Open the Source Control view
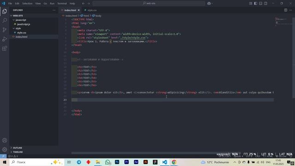The image size is (295, 166). [5, 30]
